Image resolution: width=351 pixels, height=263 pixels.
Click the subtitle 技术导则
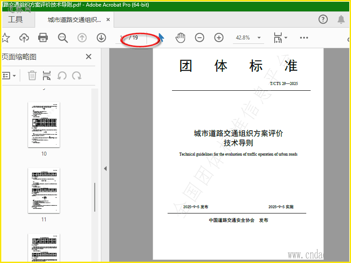click(x=238, y=143)
